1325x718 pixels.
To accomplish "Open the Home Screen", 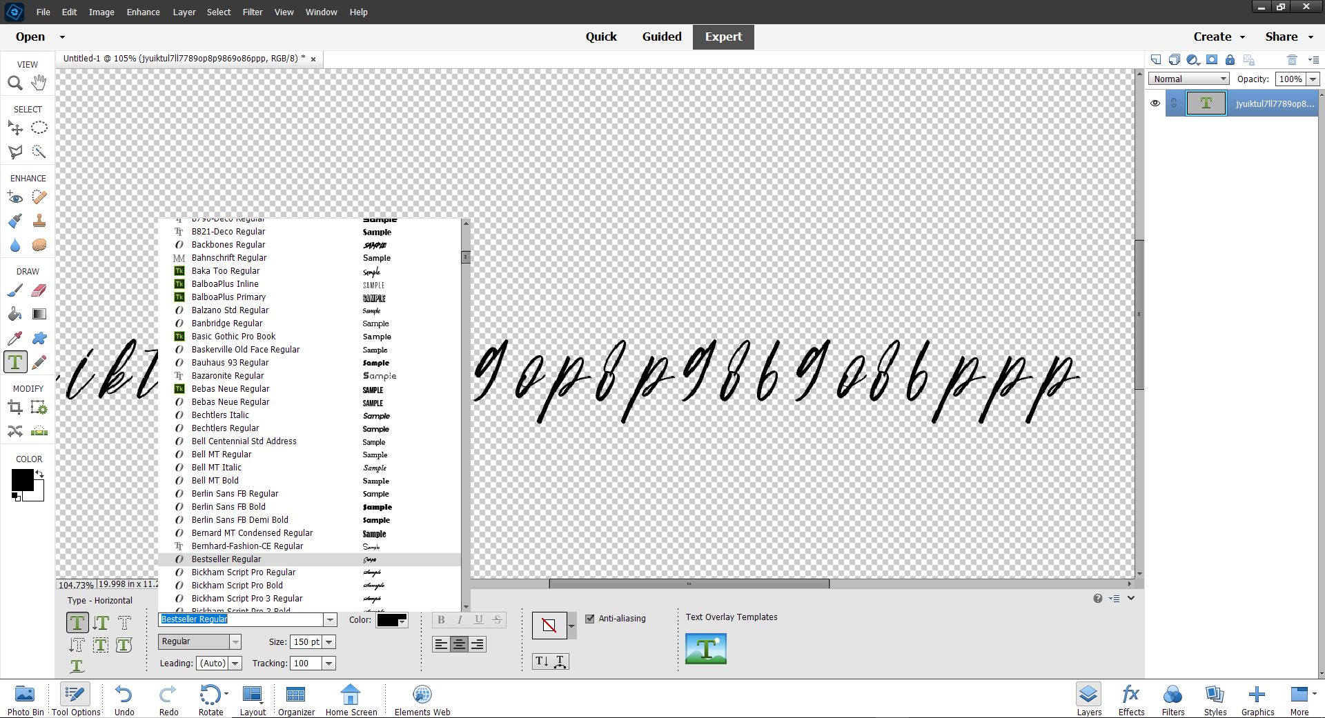I will click(x=351, y=699).
